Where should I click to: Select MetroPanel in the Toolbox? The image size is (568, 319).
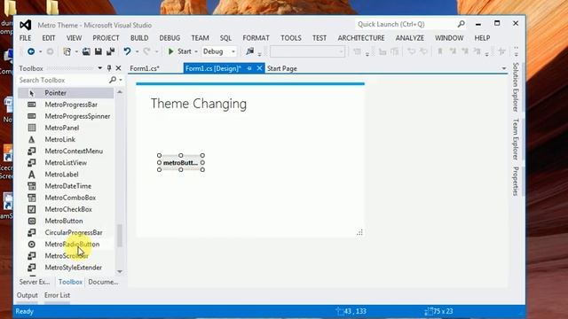point(66,128)
